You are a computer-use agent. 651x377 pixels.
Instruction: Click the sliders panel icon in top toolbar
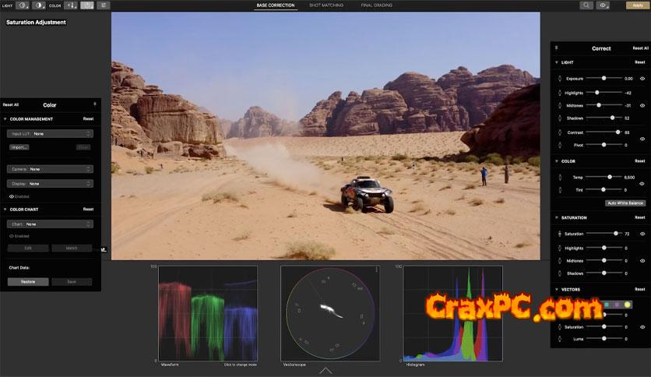103,5
